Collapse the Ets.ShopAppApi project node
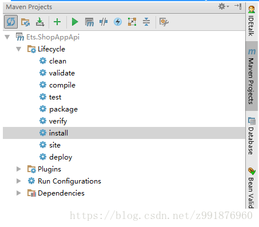 7,37
